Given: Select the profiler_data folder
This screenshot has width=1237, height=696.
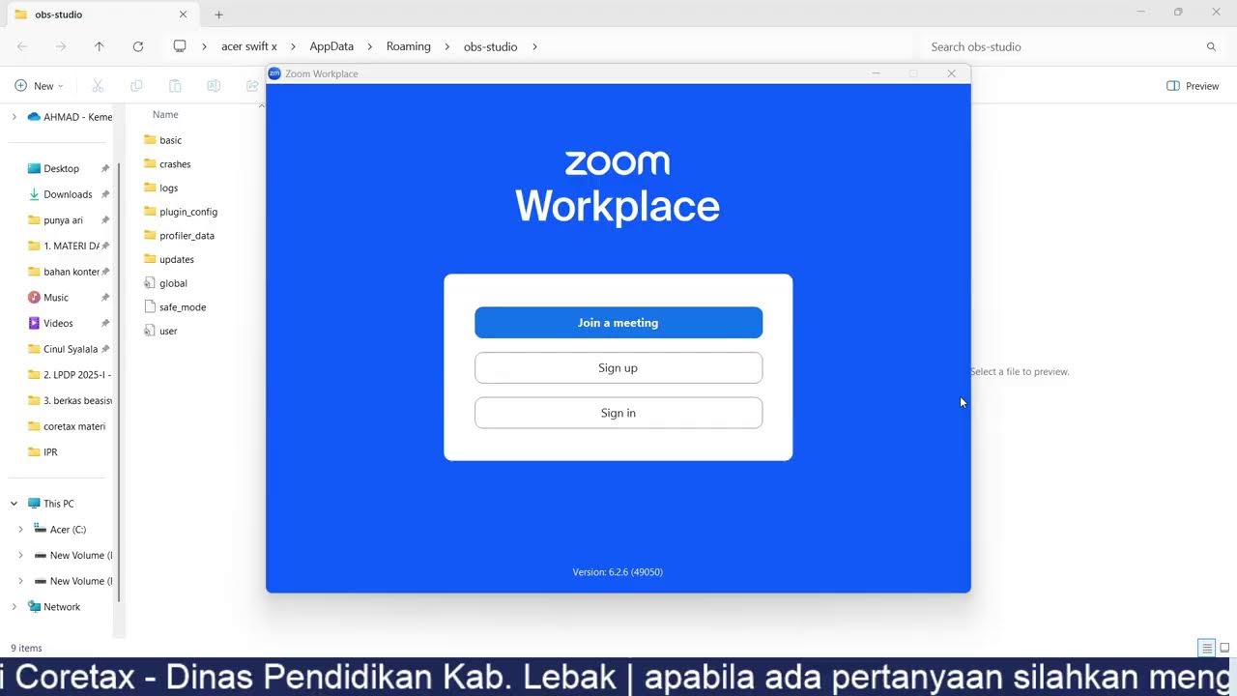Looking at the screenshot, I should [x=187, y=236].
